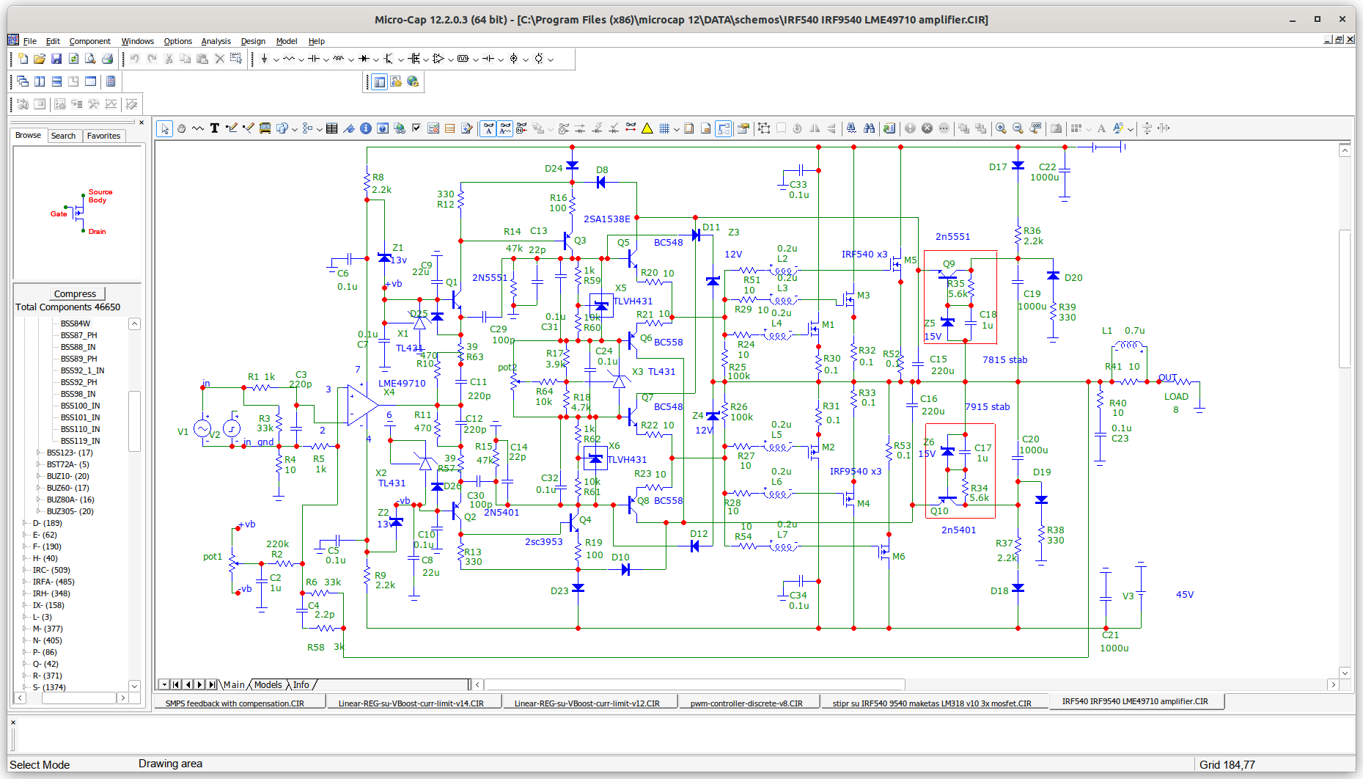Open Find with binoculars icon
This screenshot has height=779, width=1363.
870,128
